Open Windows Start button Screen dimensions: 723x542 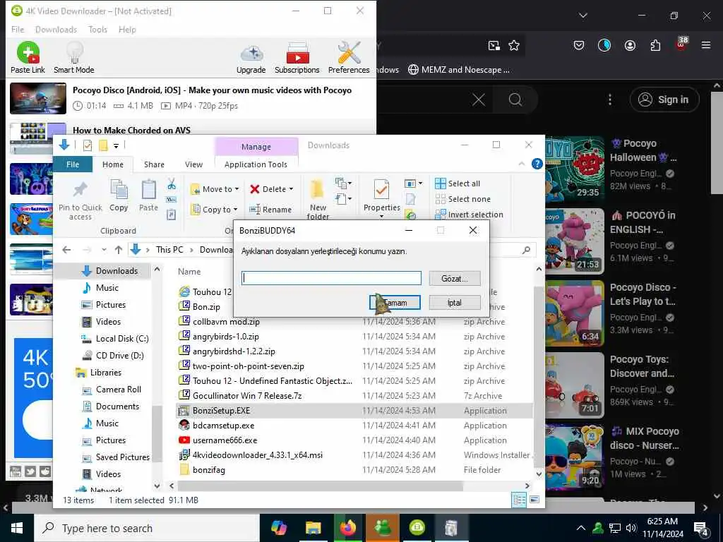click(17, 528)
